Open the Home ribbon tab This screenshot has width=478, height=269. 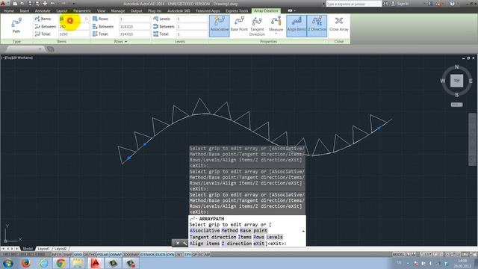[8, 10]
